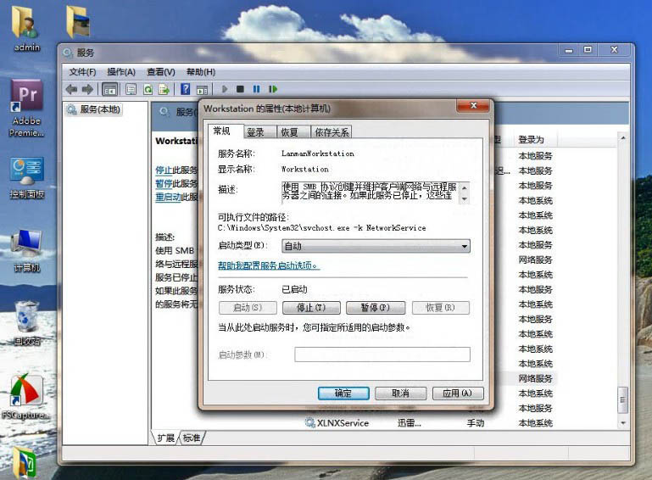Click the services list scrollbar thumb
This screenshot has width=652, height=480.
pyautogui.click(x=623, y=399)
